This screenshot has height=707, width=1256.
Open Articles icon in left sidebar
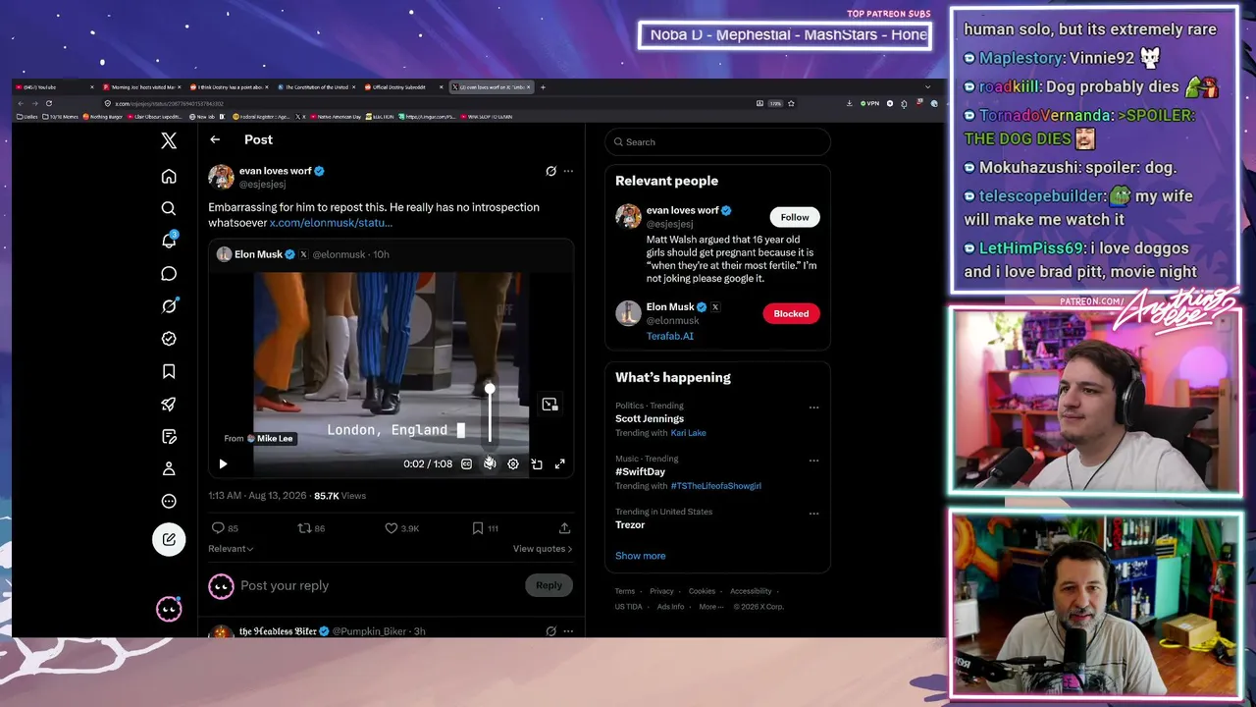point(169,436)
